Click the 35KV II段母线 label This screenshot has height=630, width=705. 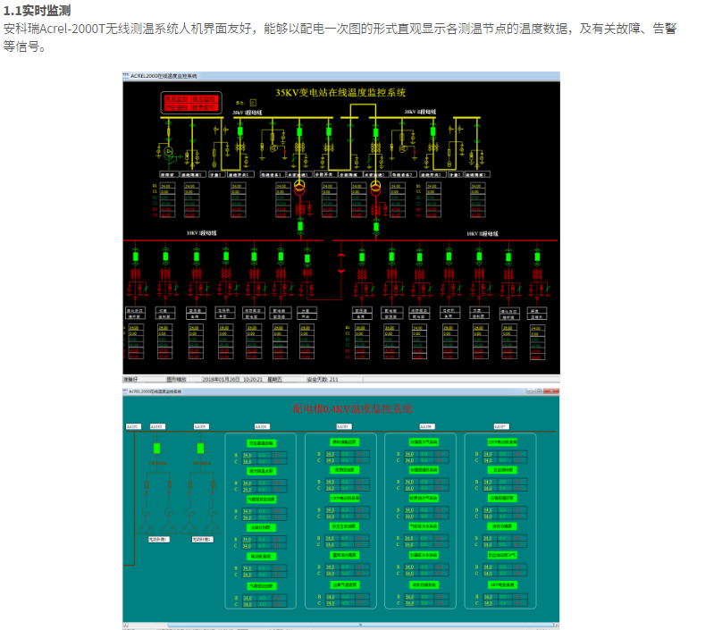pos(420,112)
